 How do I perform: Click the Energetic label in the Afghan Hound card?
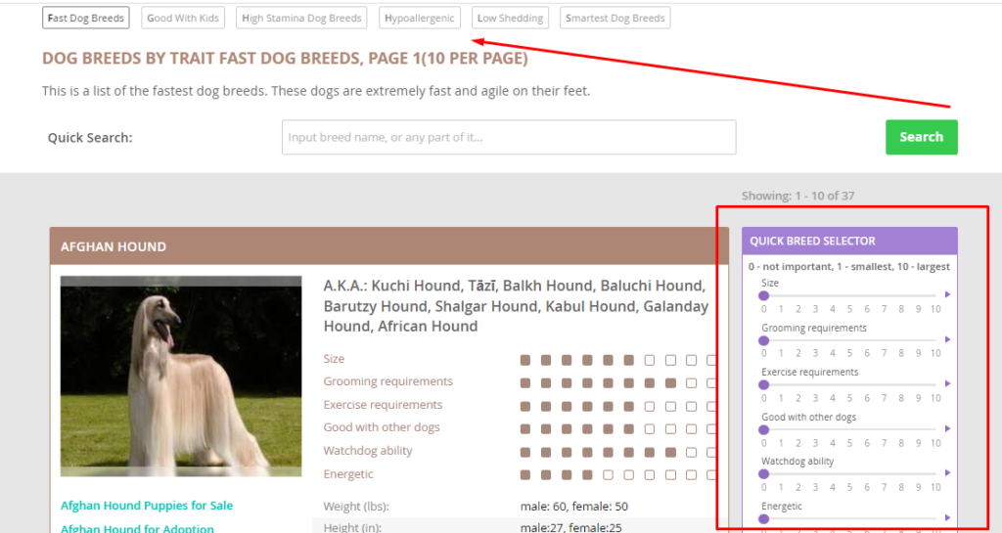click(348, 474)
